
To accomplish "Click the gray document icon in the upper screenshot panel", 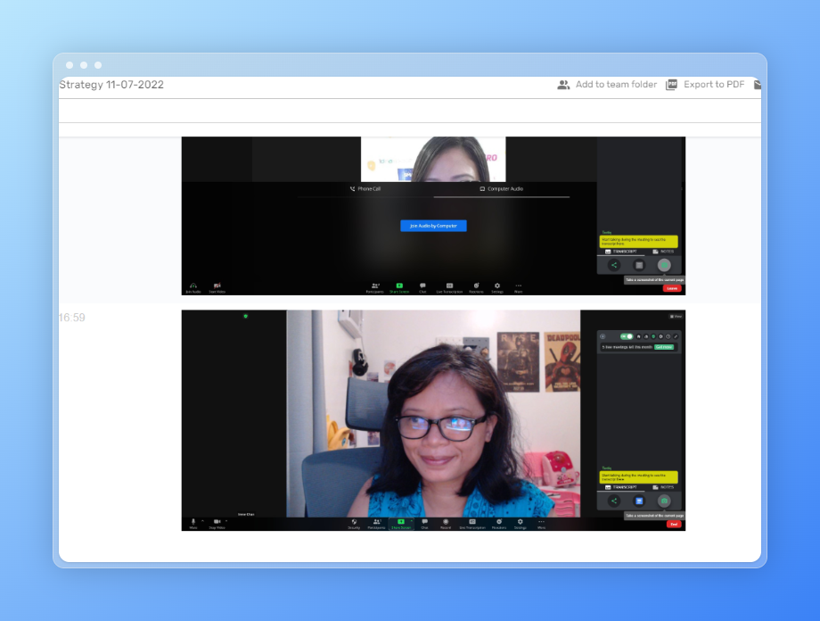I will click(639, 265).
